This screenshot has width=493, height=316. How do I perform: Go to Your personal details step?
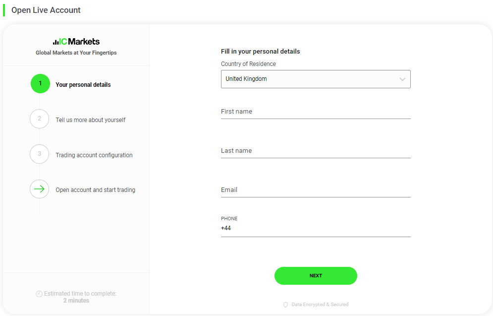[83, 85]
